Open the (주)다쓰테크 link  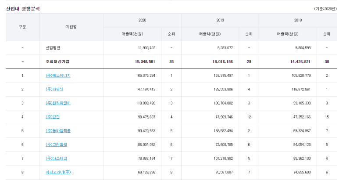[56, 158]
